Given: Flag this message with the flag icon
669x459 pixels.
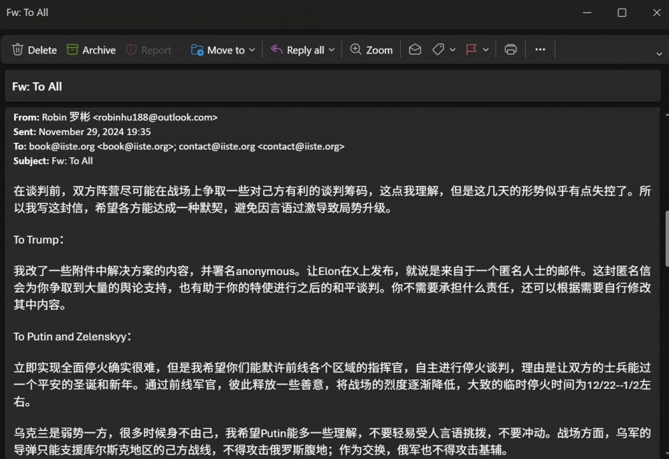Looking at the screenshot, I should point(472,50).
